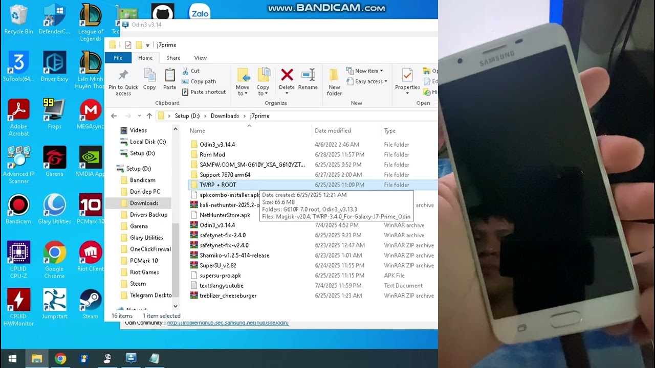Select textdangyoutube text document
655x368 pixels.
(221, 286)
